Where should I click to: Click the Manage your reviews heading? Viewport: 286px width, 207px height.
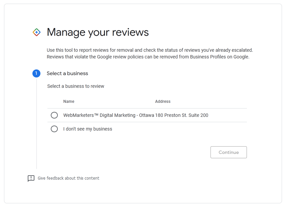pyautogui.click(x=99, y=32)
